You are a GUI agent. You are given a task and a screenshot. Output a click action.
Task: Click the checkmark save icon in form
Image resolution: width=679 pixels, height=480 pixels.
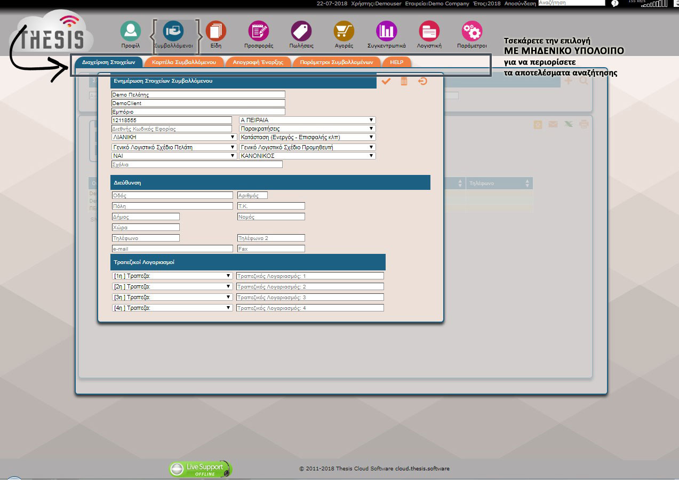pyautogui.click(x=386, y=81)
